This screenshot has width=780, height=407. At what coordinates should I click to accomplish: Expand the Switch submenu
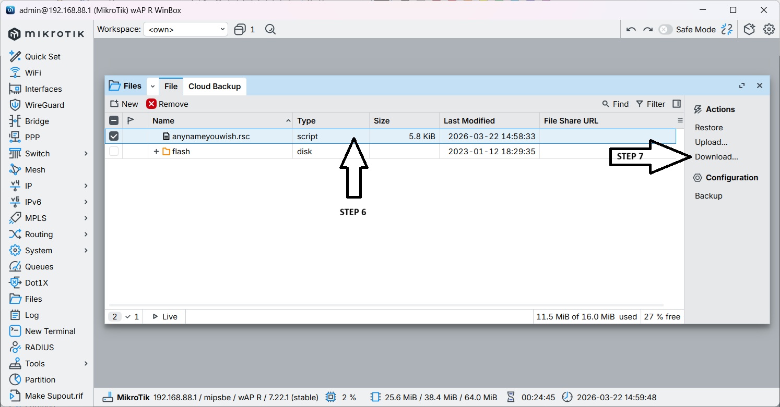(86, 153)
